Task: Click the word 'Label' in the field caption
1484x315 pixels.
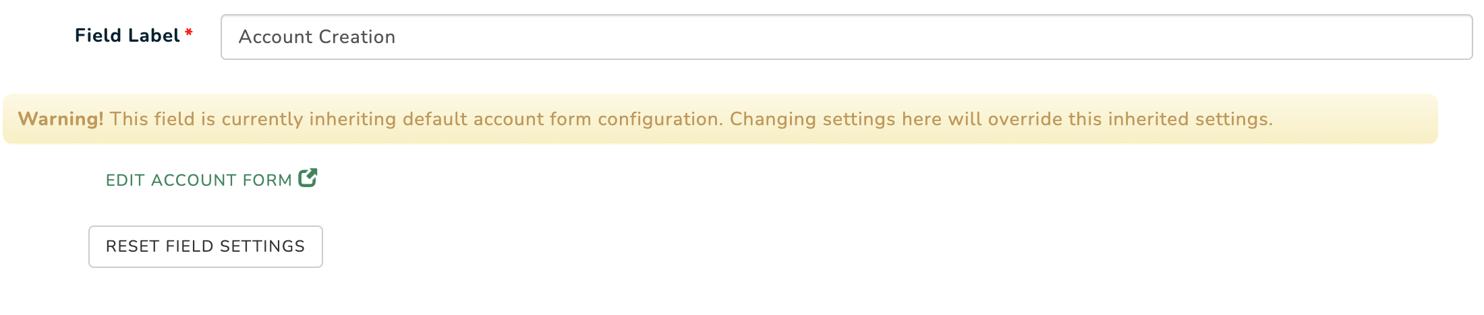Action: pyautogui.click(x=155, y=36)
